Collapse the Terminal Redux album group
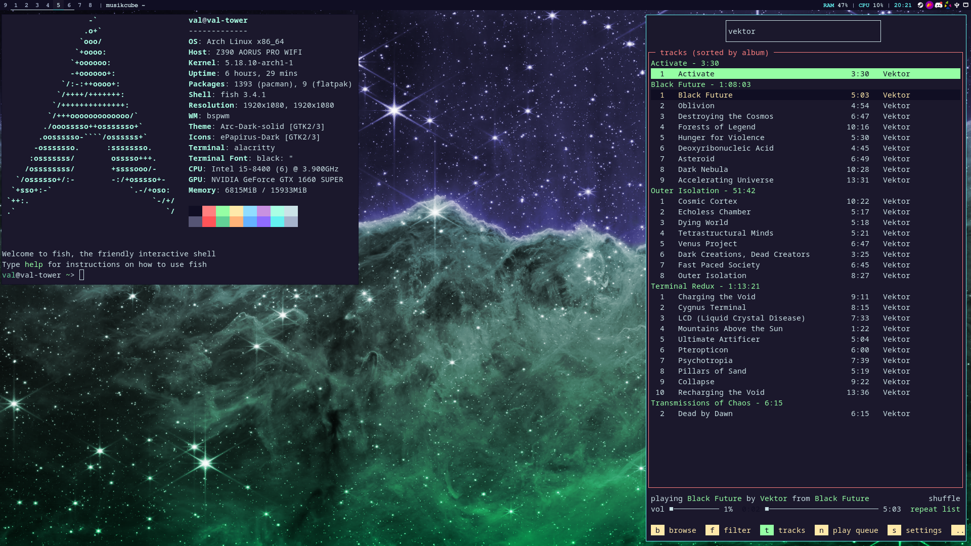 (x=705, y=286)
